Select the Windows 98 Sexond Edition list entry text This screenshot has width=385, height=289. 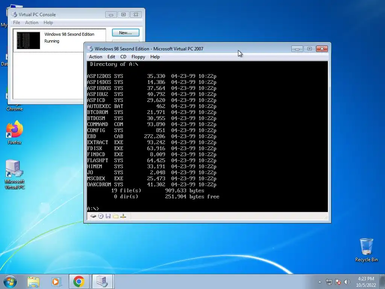point(69,34)
